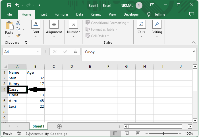Cut selection with the scissors icon
Viewport: 199px width, 138px height.
coord(18,23)
